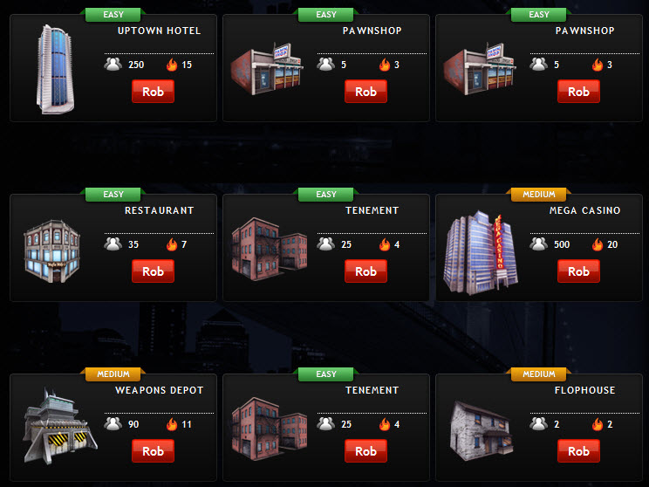This screenshot has height=487, width=649.
Task: Click the Mega Casino building image
Action: pyautogui.click(x=480, y=252)
